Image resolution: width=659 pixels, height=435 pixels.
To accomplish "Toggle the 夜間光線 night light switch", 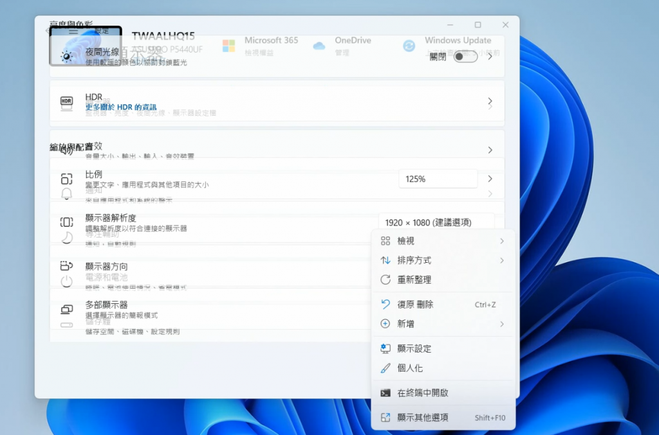I will click(465, 57).
